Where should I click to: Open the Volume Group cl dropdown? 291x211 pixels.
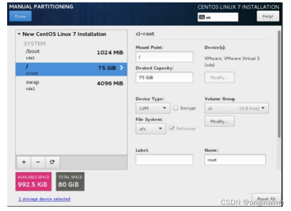(x=236, y=108)
